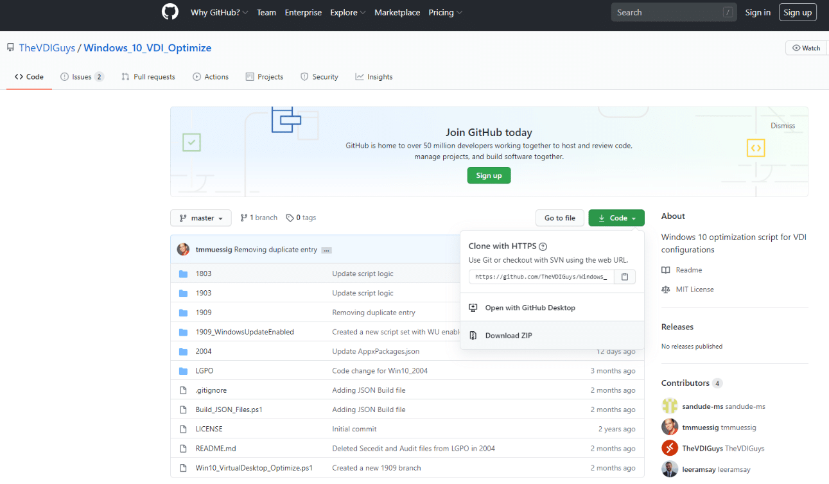Expand commit message ellipsis button
829x484 pixels.
pyautogui.click(x=327, y=250)
